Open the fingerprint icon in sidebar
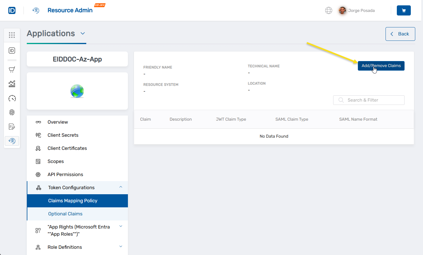Screen dimensions: 423x255 (x=12, y=112)
